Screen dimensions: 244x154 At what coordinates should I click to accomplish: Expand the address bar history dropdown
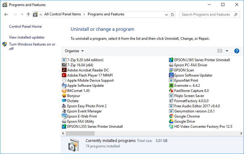tap(166, 14)
